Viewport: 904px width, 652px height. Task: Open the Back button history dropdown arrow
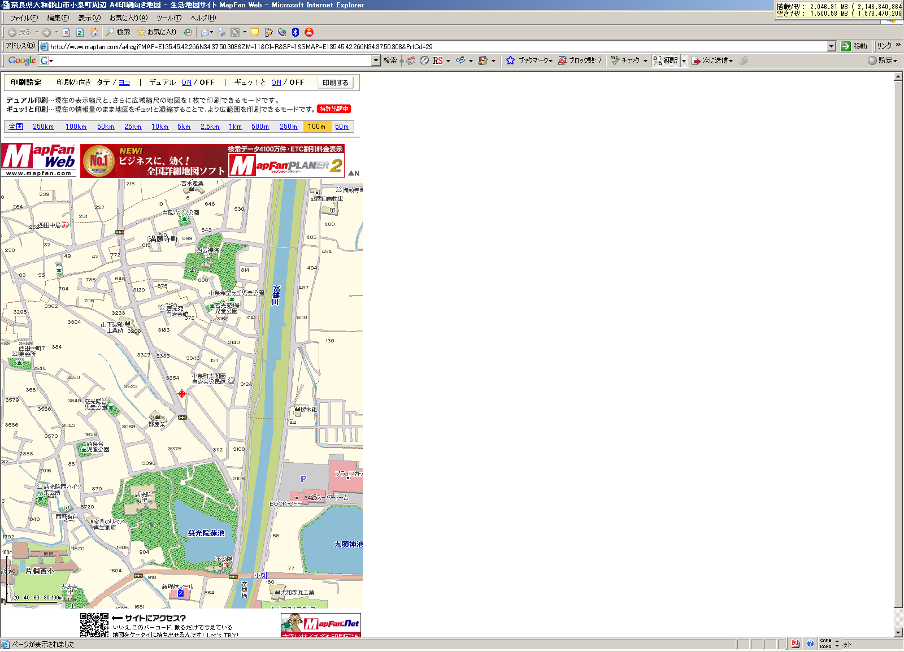[37, 32]
